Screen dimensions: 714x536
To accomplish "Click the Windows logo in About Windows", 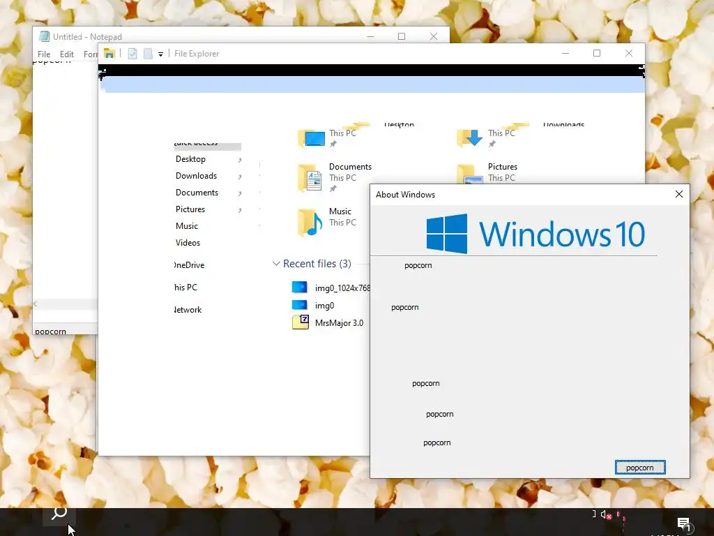I will pos(447,233).
